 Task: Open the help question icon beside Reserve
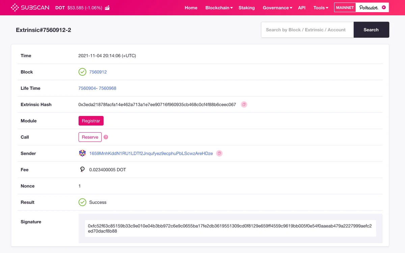[106, 137]
